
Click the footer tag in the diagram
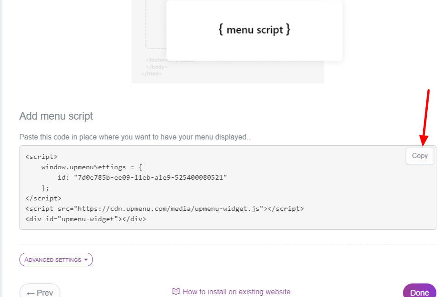(156, 60)
